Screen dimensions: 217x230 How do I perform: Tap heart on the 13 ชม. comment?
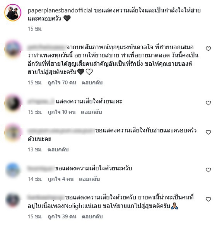[208, 132]
